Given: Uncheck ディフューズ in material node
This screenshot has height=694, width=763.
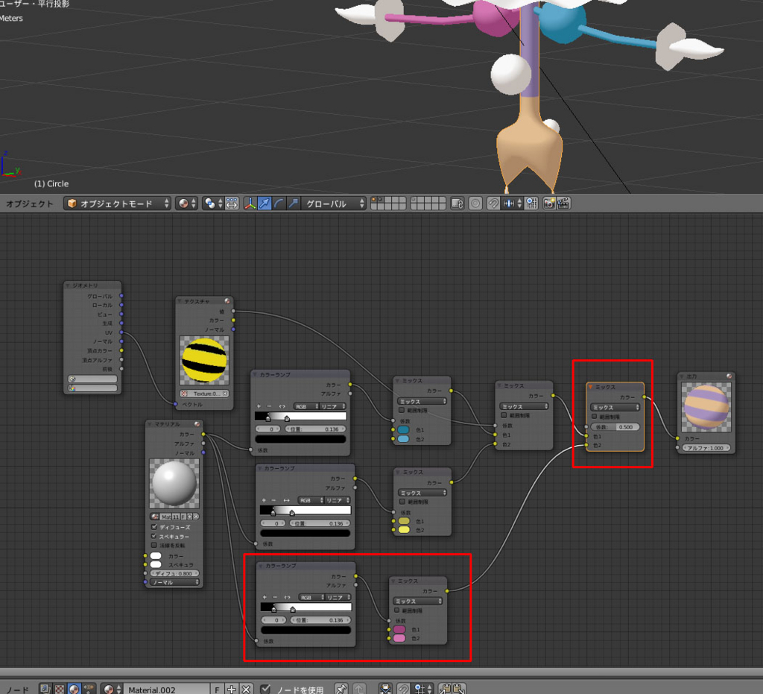Looking at the screenshot, I should 154,527.
